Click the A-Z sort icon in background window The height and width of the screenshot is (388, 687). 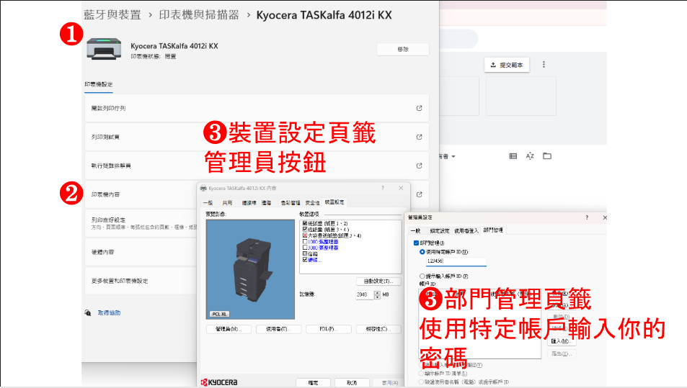pyautogui.click(x=530, y=156)
